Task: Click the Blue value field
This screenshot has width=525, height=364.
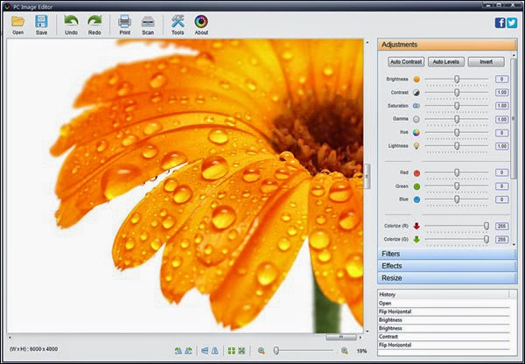Action: coord(501,199)
